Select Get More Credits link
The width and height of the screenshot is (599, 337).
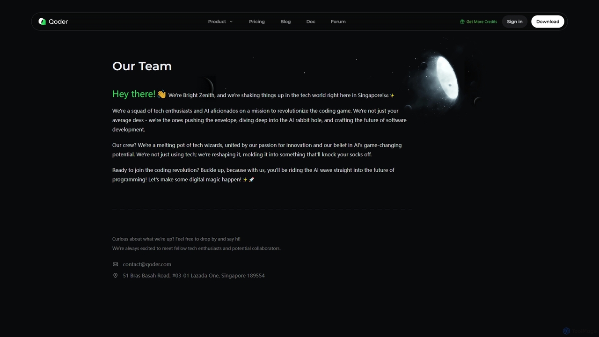482,22
